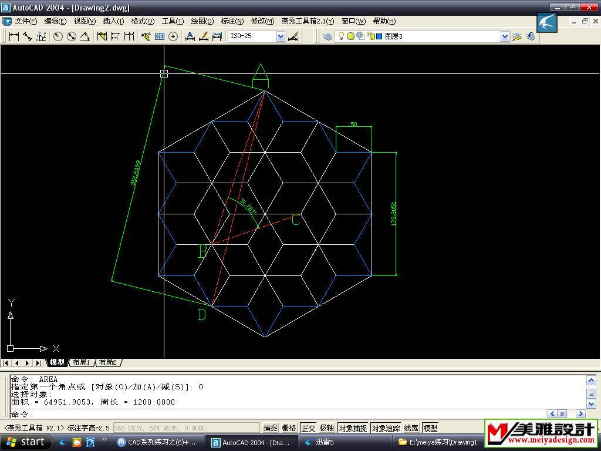
Task: Open the Dimension Style manager icon
Action: [x=293, y=36]
